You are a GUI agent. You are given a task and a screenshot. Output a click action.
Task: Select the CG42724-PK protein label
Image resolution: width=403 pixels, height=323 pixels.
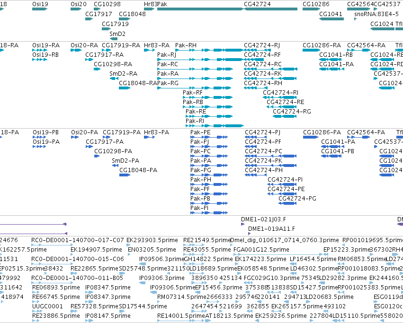pyautogui.click(x=264, y=161)
